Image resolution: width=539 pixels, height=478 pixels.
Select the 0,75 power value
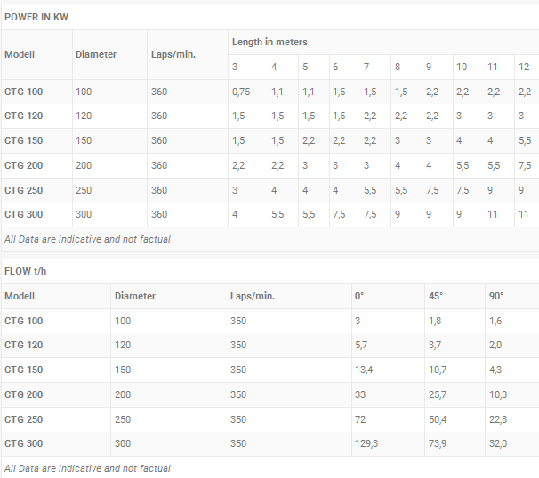point(242,92)
